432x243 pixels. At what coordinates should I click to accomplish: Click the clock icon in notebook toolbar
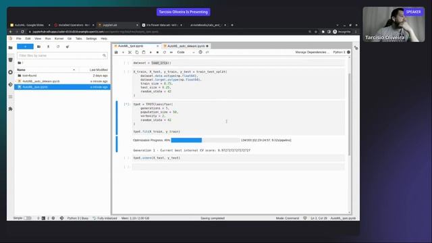pyautogui.click(x=200, y=52)
